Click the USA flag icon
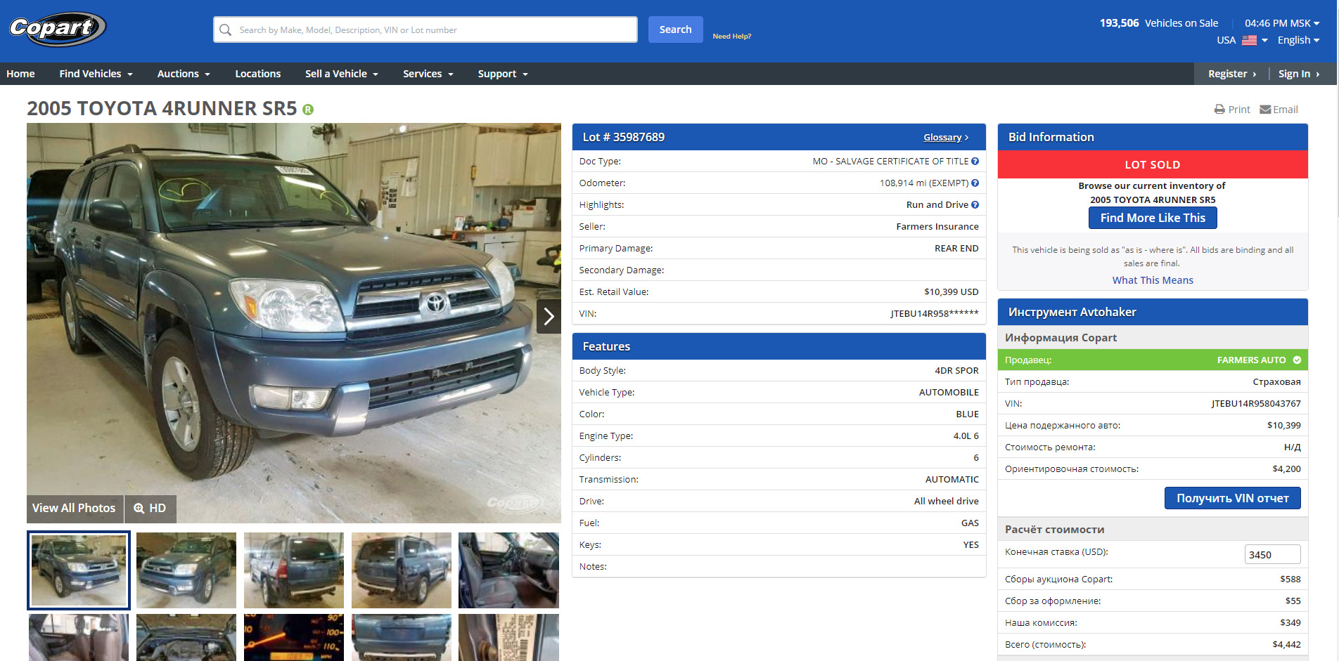The image size is (1339, 661). [1249, 40]
